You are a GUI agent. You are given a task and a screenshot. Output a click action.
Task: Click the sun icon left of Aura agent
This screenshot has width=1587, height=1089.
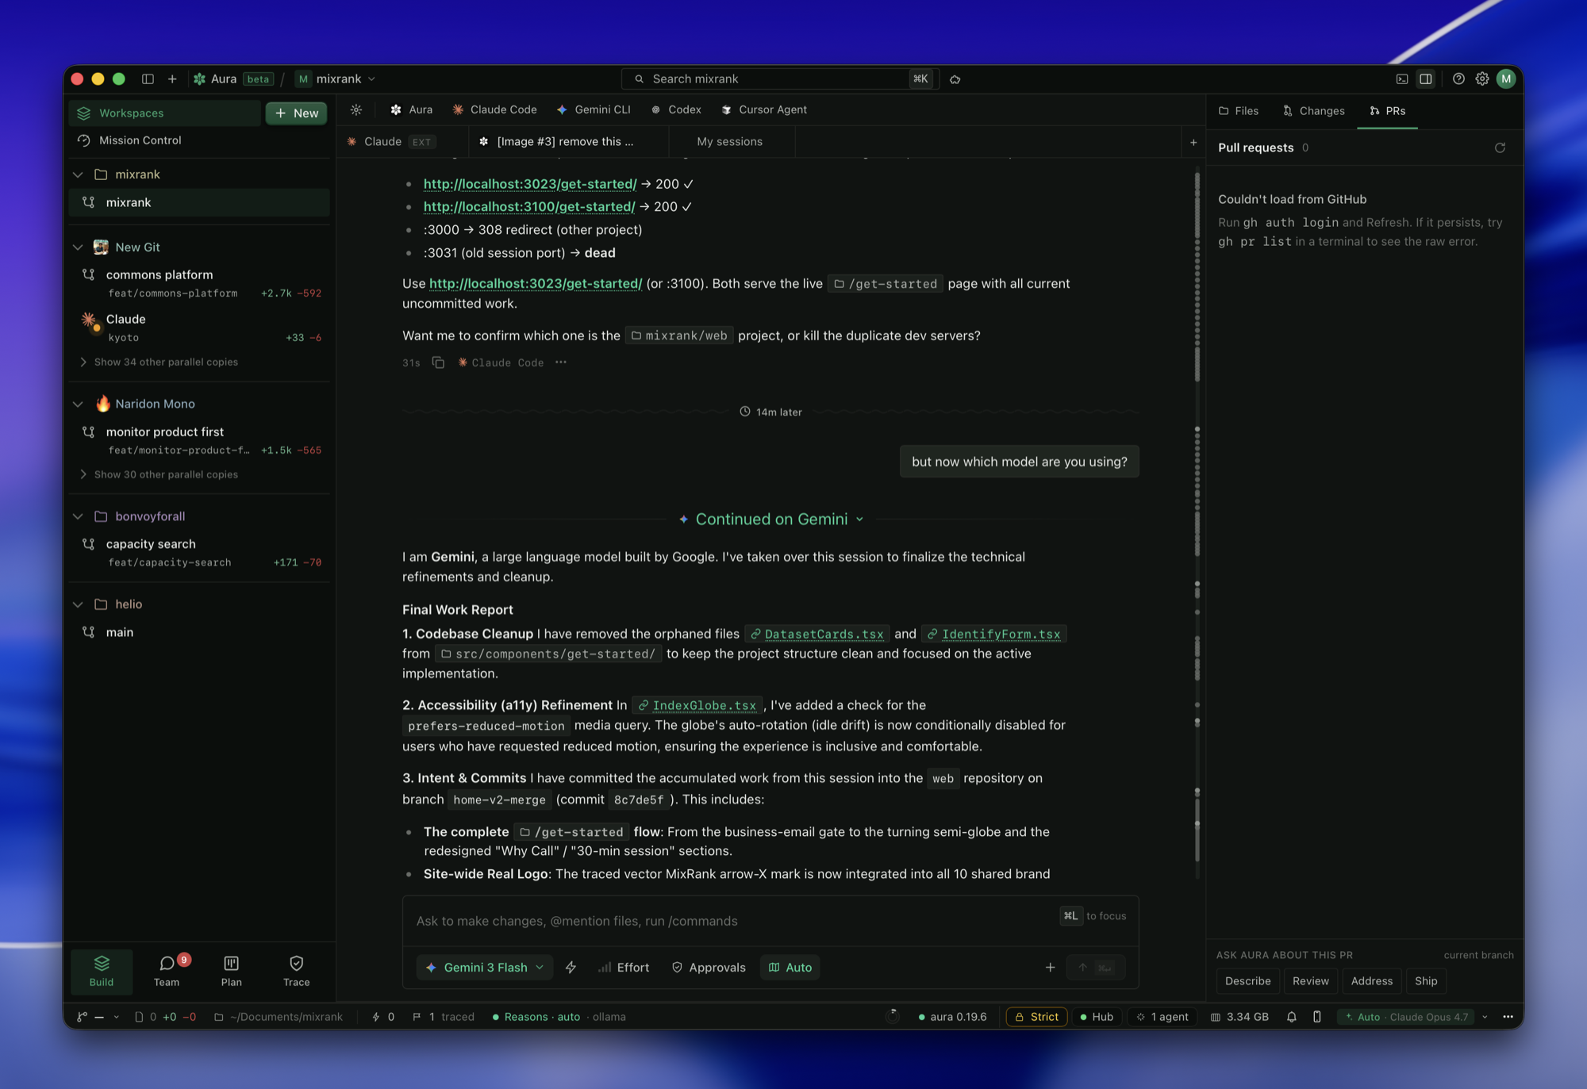coord(356,110)
